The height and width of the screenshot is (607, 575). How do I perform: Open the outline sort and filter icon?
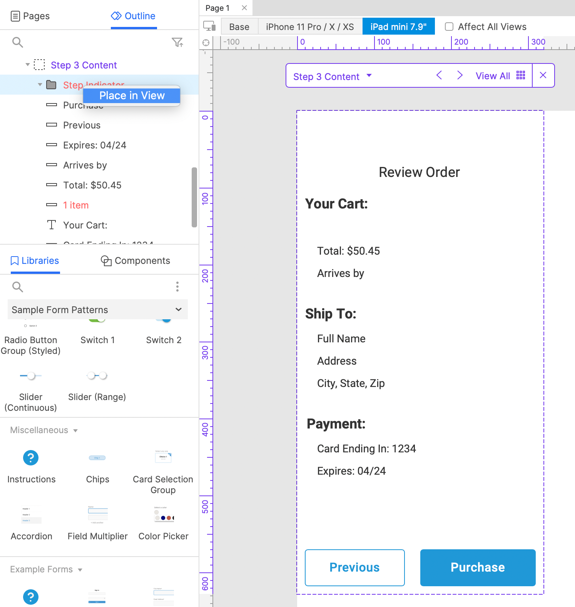[x=177, y=42]
